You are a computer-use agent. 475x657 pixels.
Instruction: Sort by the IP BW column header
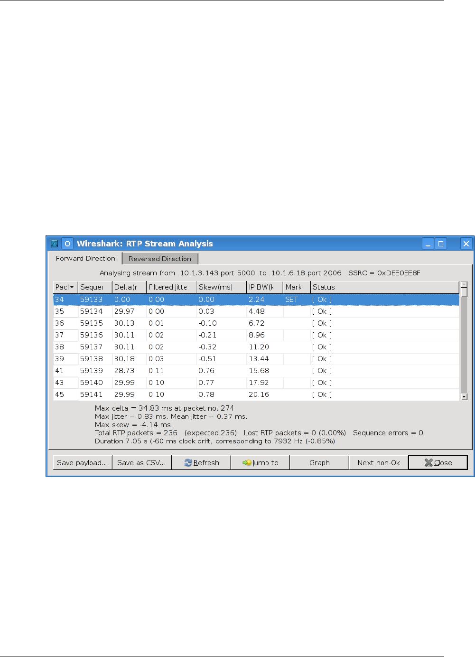click(265, 287)
